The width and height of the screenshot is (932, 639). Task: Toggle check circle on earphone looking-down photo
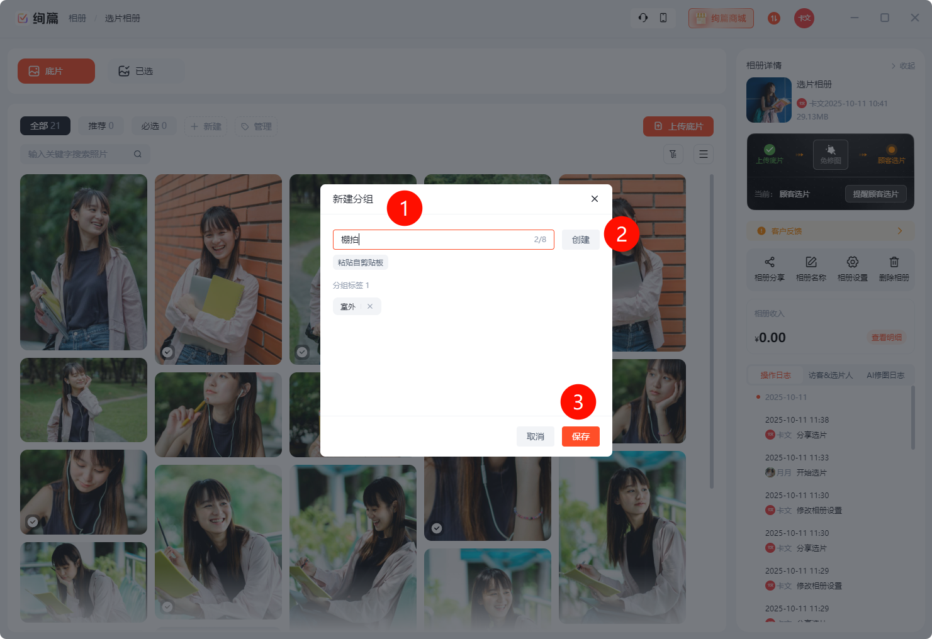33,522
